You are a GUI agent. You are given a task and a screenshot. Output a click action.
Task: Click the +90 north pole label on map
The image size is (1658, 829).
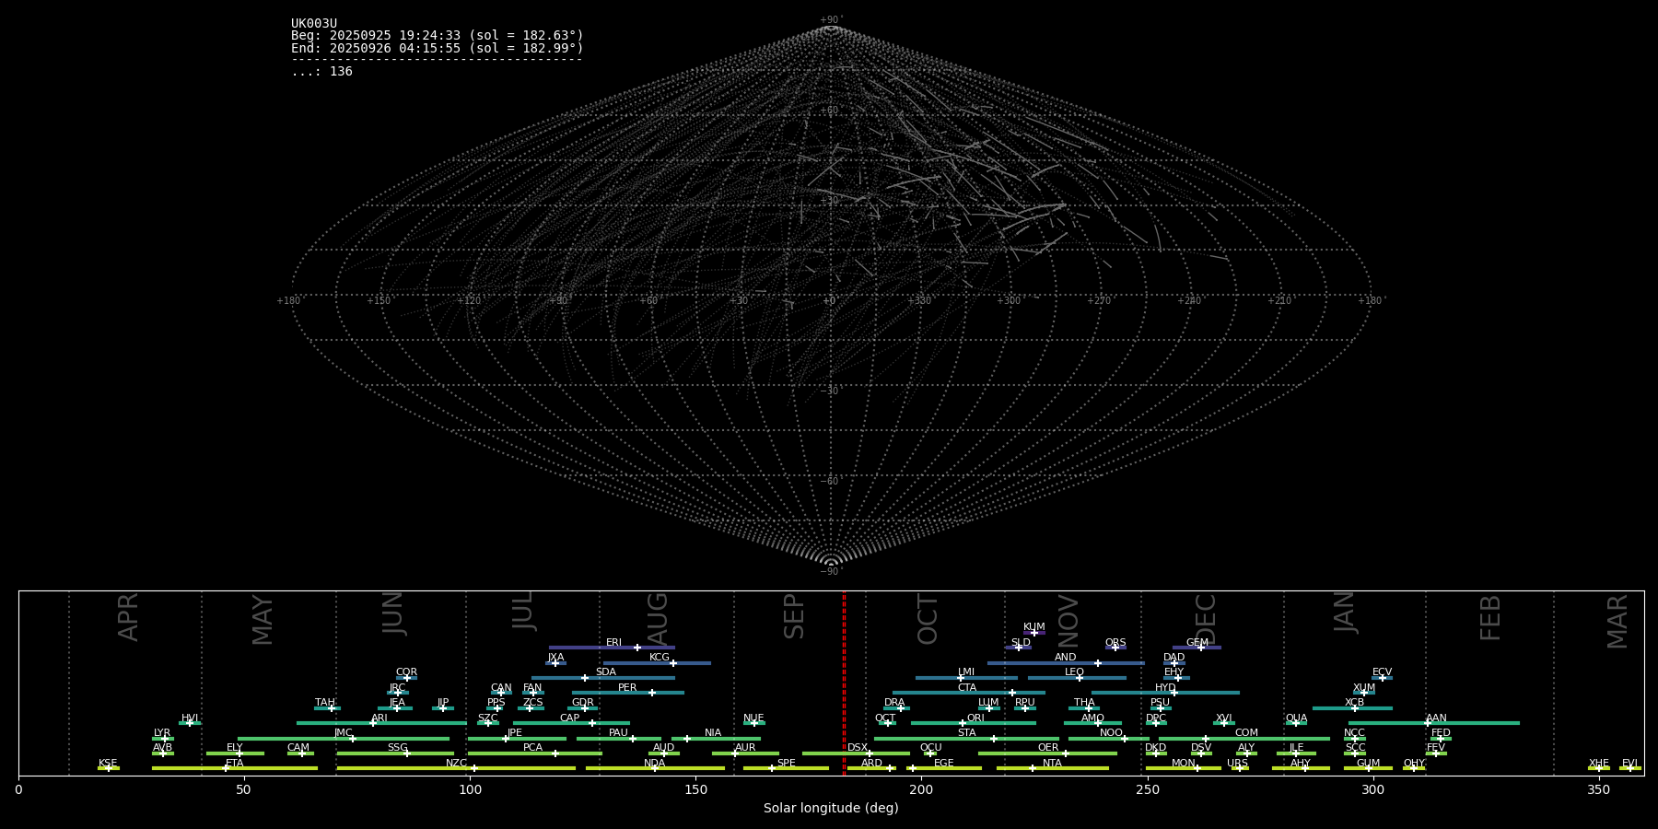point(831,19)
